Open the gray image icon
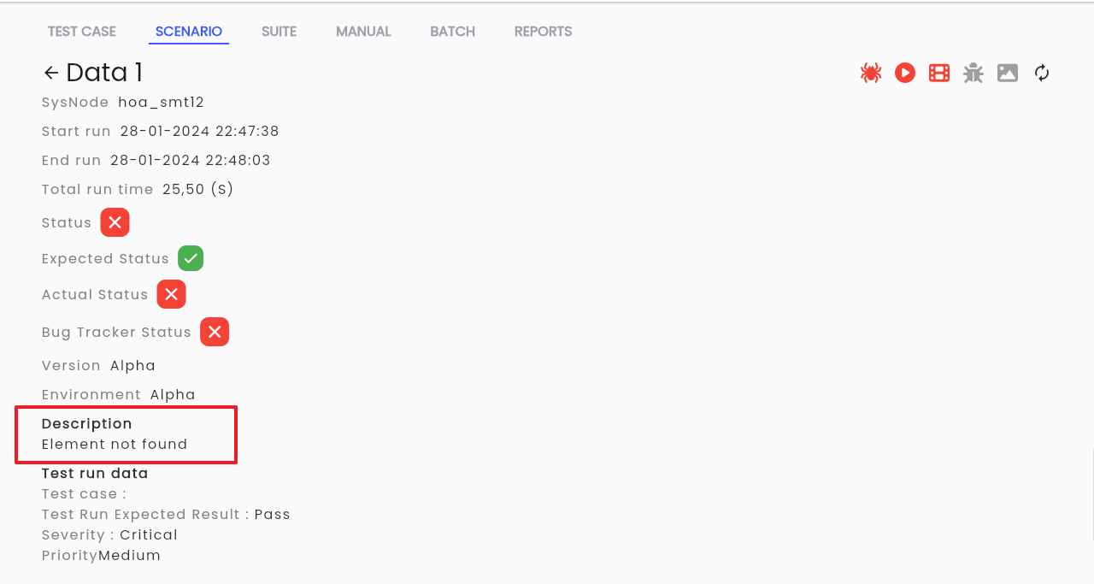1094x584 pixels. [1008, 73]
